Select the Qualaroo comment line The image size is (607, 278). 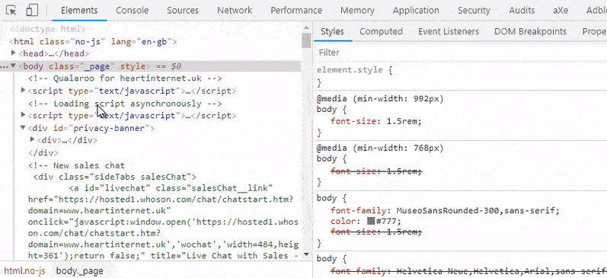tap(125, 78)
